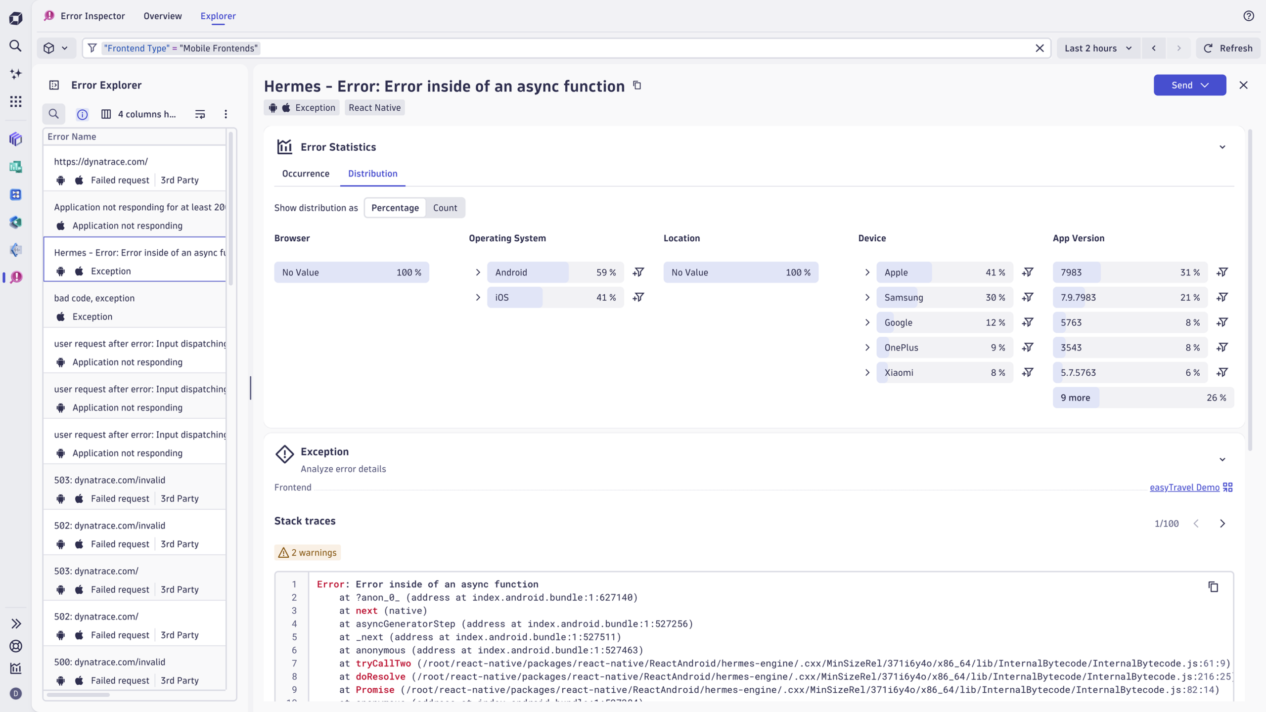Click the horizontal scrollbar under error list

point(78,695)
